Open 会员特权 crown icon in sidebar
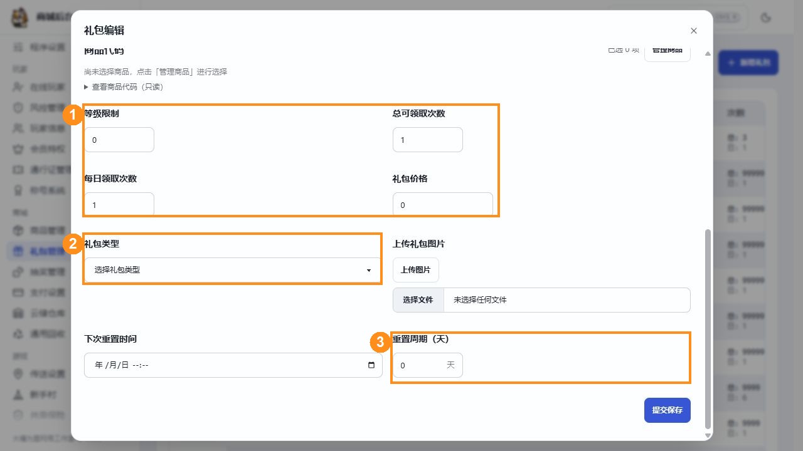Screen dimensions: 803x451 coord(18,149)
